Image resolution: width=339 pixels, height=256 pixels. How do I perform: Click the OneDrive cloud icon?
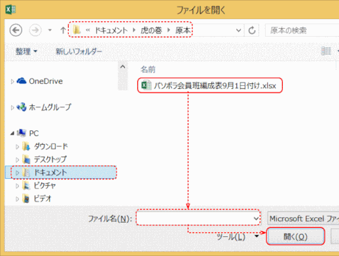pyautogui.click(x=22, y=81)
